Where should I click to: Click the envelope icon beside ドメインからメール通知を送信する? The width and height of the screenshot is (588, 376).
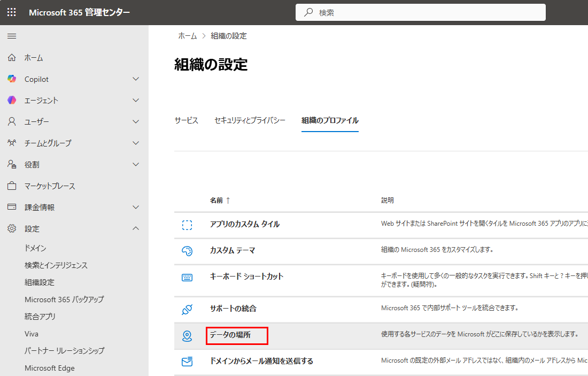tap(188, 362)
